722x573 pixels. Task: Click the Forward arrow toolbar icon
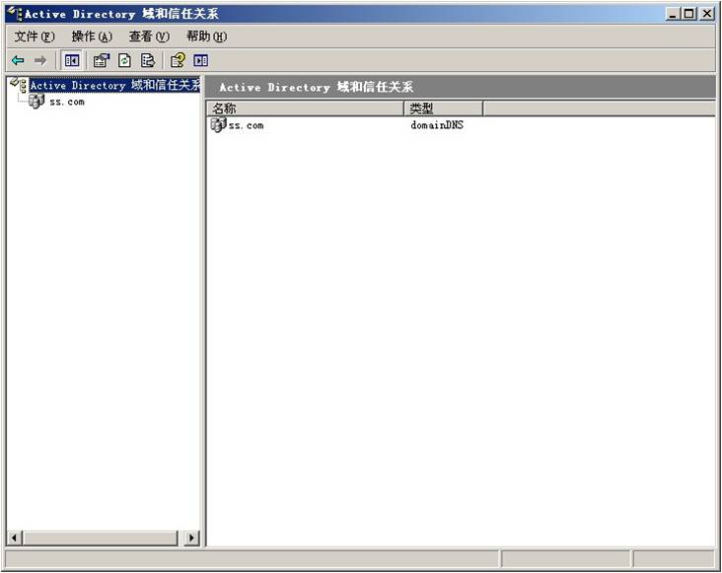coord(40,60)
